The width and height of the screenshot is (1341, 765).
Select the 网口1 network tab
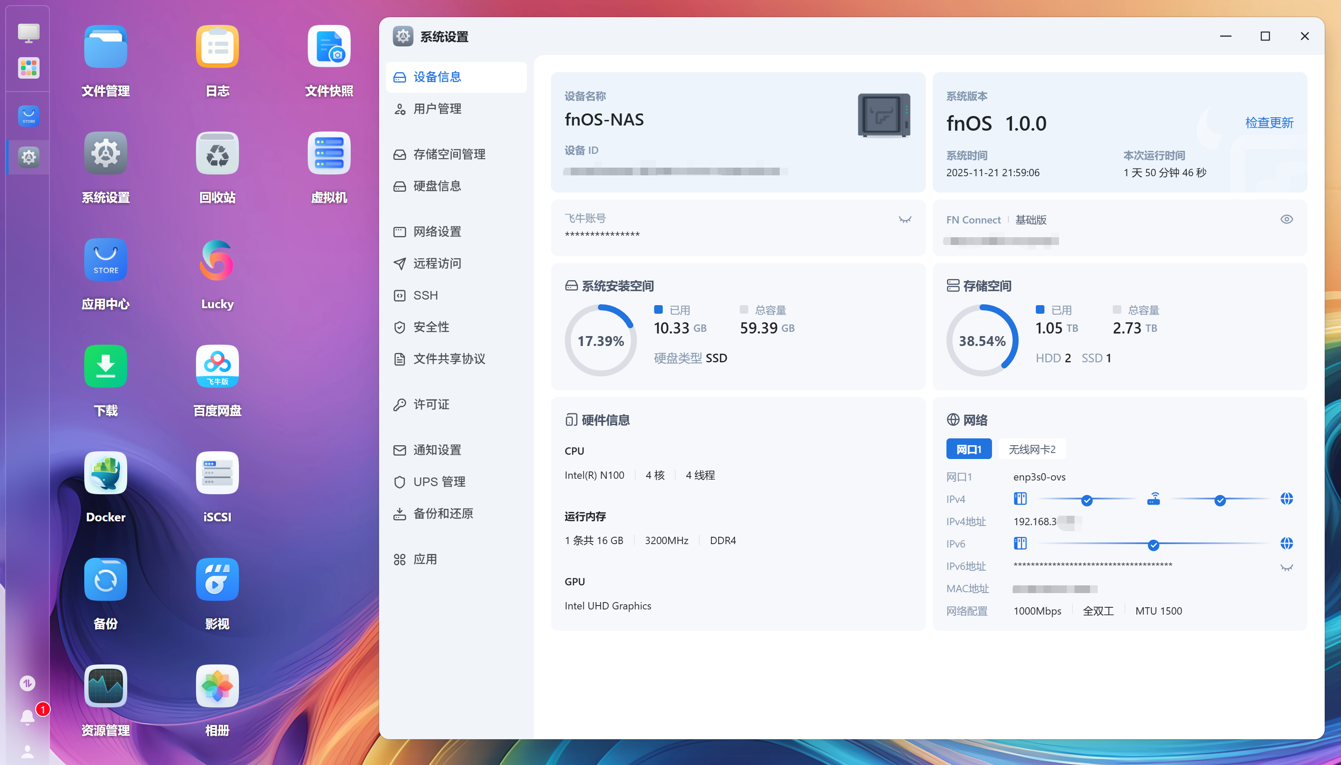(x=968, y=449)
